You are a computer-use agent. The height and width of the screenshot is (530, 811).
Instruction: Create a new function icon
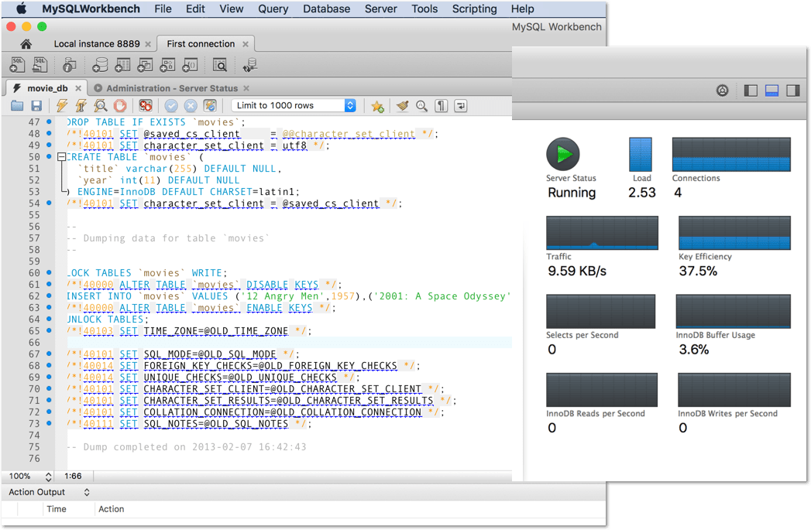click(191, 64)
